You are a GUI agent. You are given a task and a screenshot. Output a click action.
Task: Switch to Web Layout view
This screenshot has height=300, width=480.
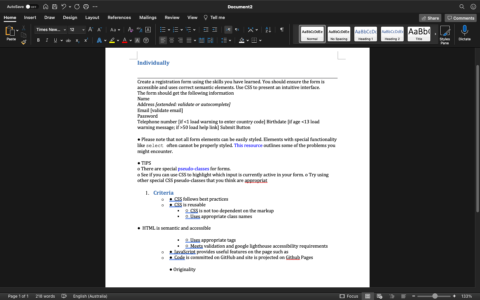click(x=379, y=296)
